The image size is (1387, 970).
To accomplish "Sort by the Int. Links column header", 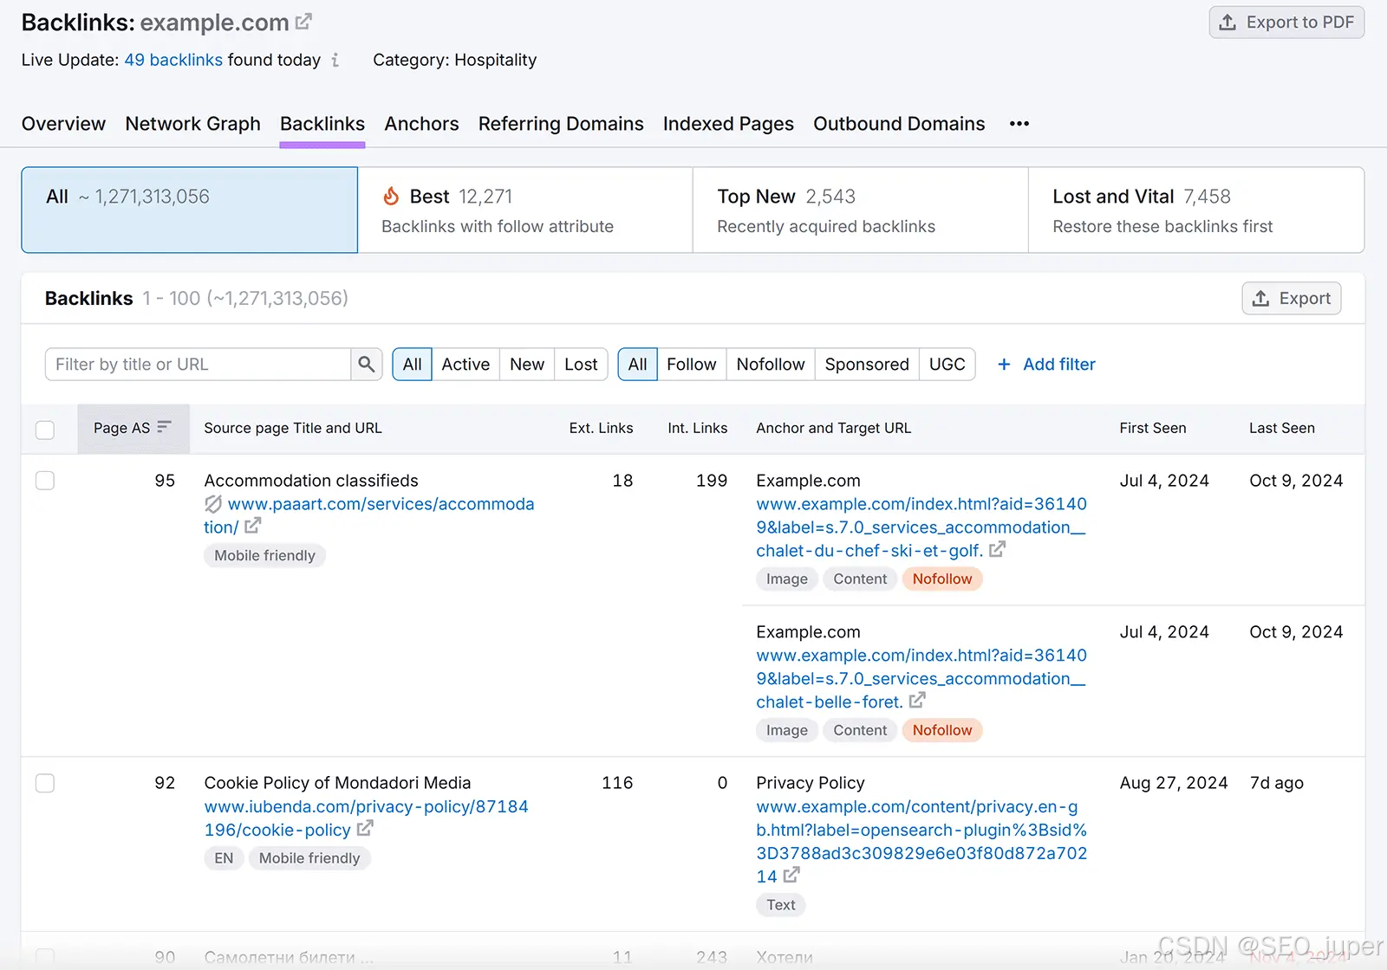I will 697,428.
